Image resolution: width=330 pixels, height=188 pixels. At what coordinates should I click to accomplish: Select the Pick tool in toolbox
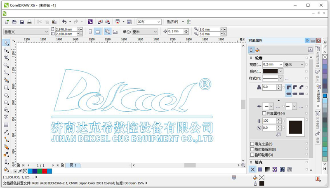pyautogui.click(x=6, y=42)
